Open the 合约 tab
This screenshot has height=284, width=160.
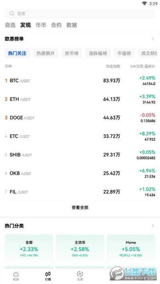pyautogui.click(x=56, y=25)
